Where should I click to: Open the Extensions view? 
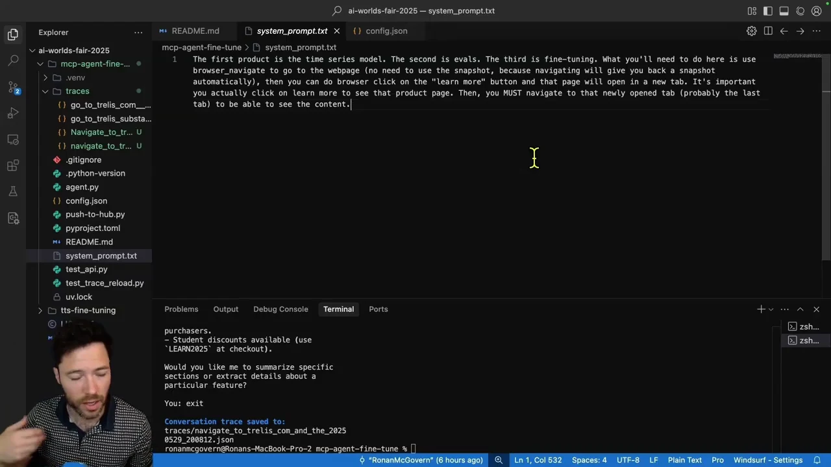tap(13, 166)
